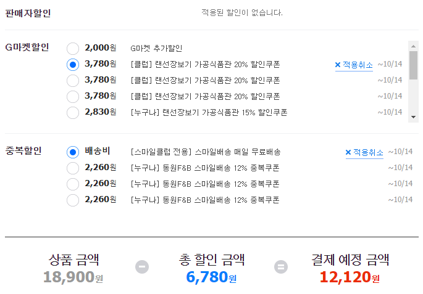423x294 pixels.
Task: Cancel the applied G마켓할인 coupon via 적용취소
Action: [354, 65]
